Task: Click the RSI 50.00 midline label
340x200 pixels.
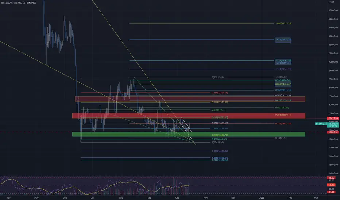Action: coord(331,185)
